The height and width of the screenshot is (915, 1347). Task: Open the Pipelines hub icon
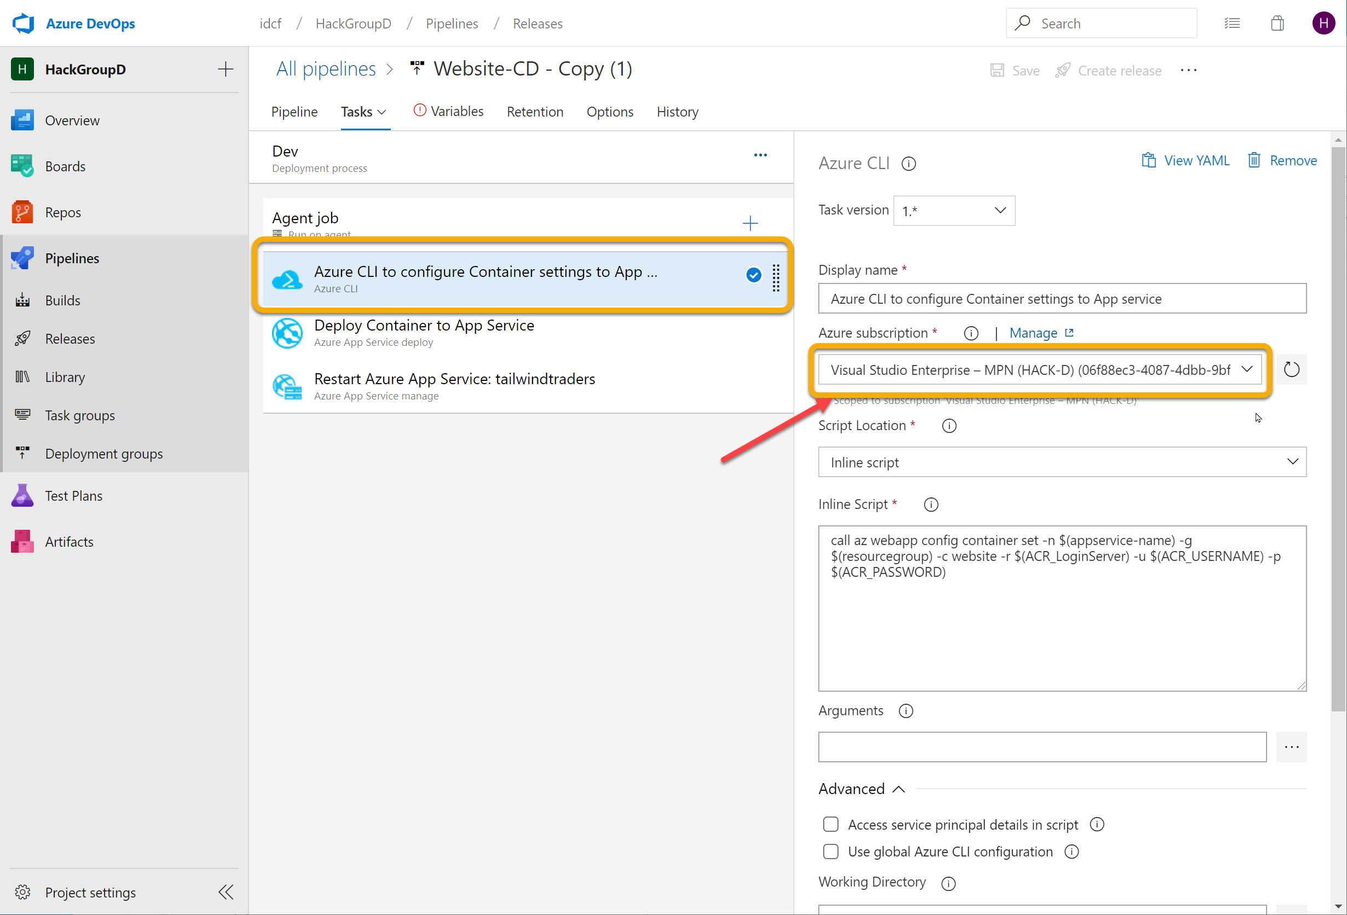point(22,258)
